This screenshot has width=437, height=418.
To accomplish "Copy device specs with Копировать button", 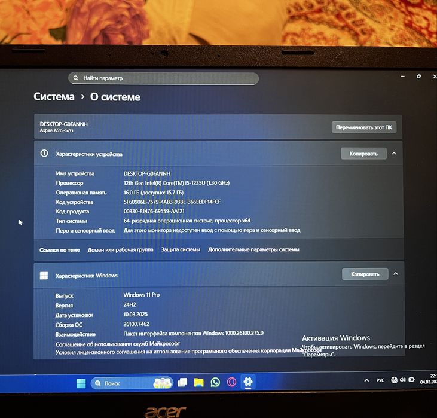I will tap(363, 154).
